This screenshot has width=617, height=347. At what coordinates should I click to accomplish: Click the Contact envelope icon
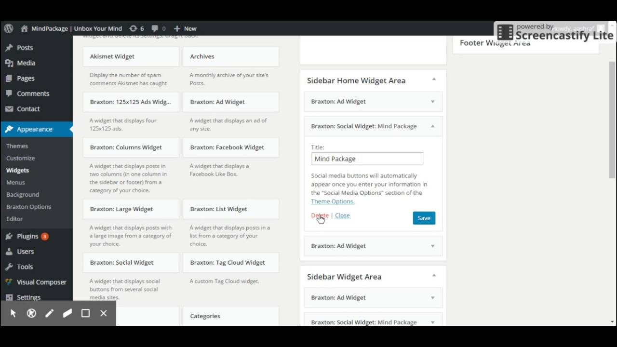9,109
